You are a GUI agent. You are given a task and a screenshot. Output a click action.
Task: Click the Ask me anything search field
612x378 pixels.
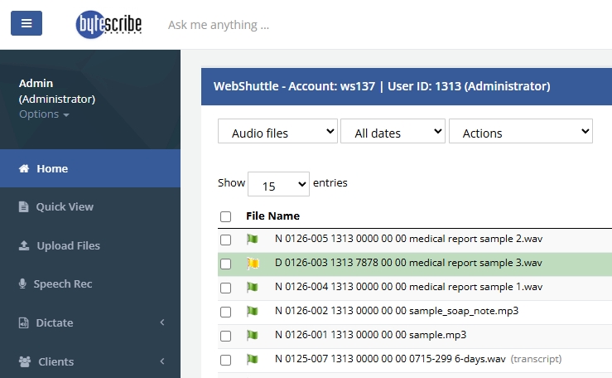(219, 25)
